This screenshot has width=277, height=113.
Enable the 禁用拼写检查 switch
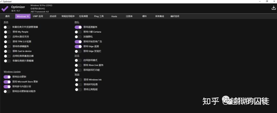click(78, 84)
